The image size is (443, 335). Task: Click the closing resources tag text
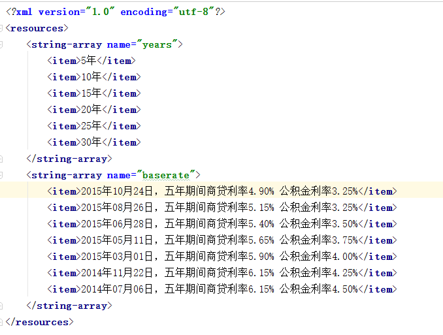[40, 322]
